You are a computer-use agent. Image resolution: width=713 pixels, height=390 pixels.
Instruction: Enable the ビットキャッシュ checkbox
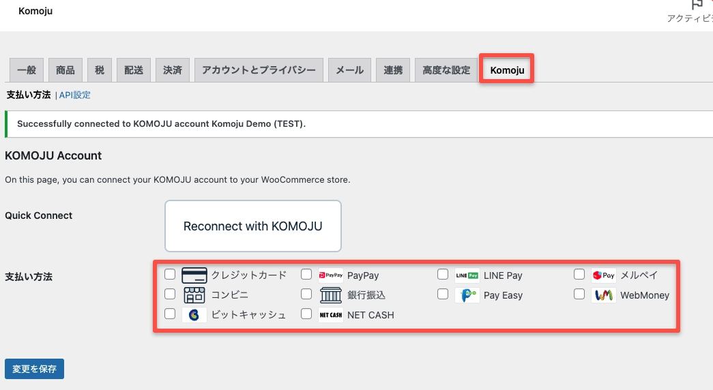pyautogui.click(x=170, y=314)
